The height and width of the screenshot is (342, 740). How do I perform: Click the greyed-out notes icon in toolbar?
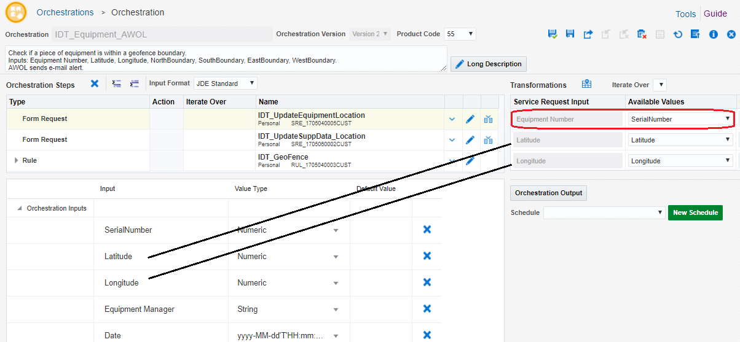coord(659,34)
